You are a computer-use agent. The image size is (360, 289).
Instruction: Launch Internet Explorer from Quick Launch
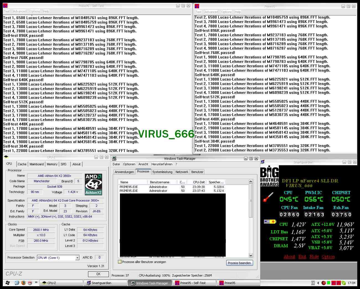(x=17, y=283)
